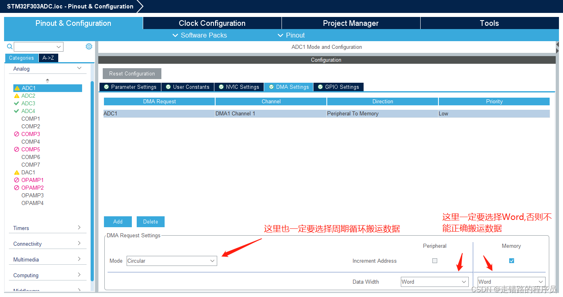This screenshot has width=563, height=297.
Task: Click the Reset Configuration button
Action: tap(132, 73)
